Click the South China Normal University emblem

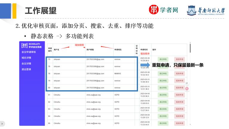(192, 10)
